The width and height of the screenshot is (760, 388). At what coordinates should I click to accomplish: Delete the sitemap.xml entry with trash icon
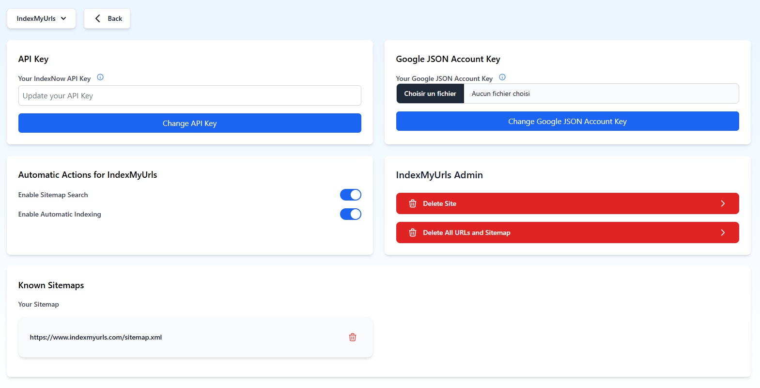(353, 337)
